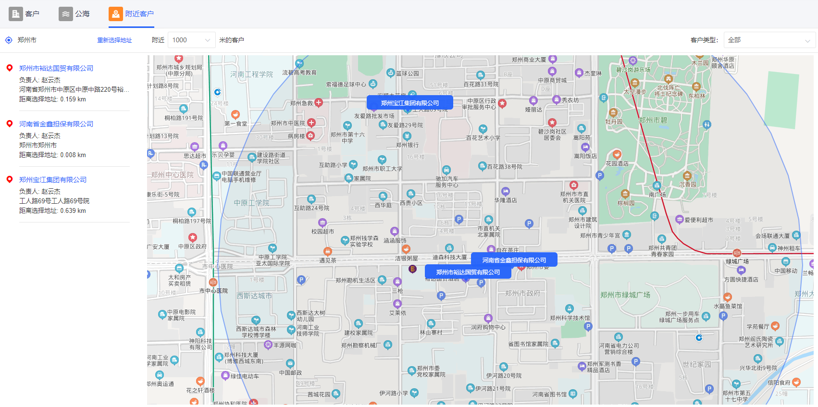818x407 pixels.
Task: Click the 郑州市裕达国贸有限公司 map marker label
Action: [468, 272]
